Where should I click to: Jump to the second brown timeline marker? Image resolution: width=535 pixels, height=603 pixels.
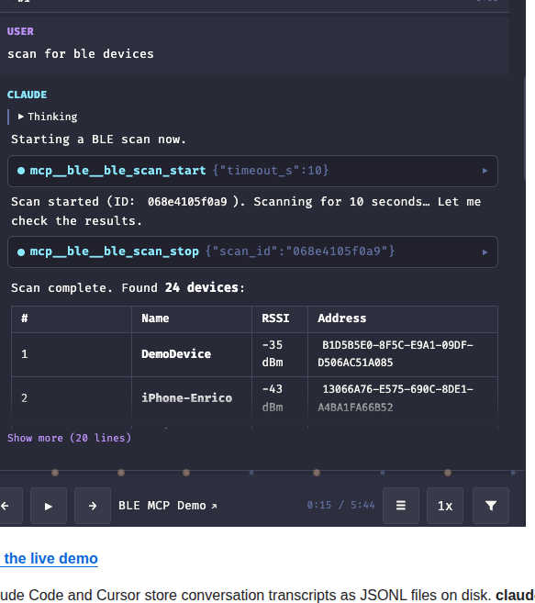click(x=121, y=473)
